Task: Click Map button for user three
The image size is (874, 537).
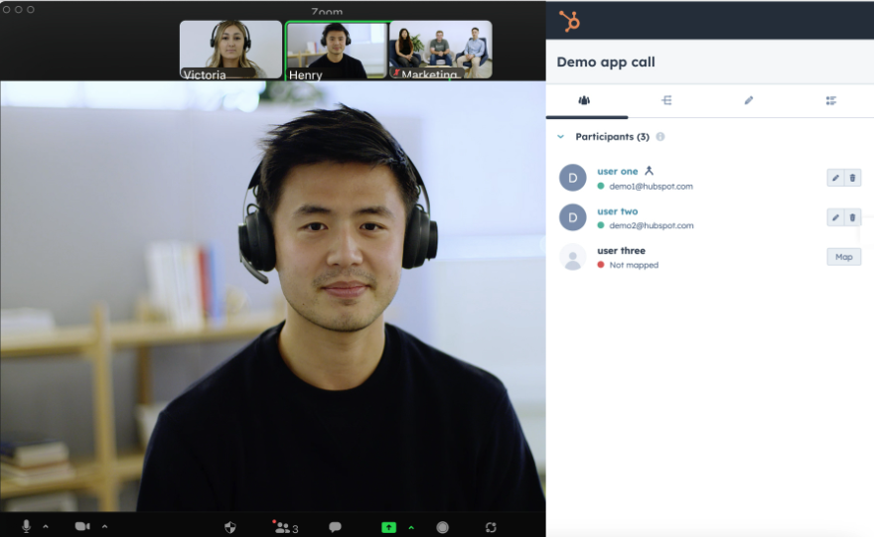Action: pyautogui.click(x=844, y=257)
